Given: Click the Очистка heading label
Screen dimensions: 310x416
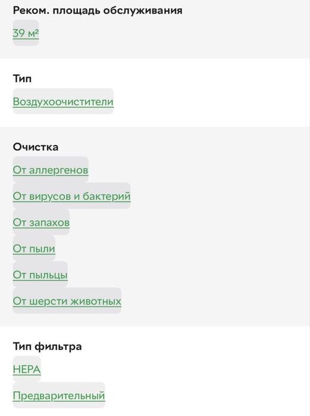Looking at the screenshot, I should tap(36, 147).
